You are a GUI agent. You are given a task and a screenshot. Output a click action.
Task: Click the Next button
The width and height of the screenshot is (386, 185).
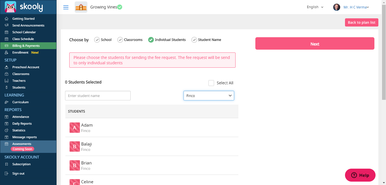coord(315,43)
